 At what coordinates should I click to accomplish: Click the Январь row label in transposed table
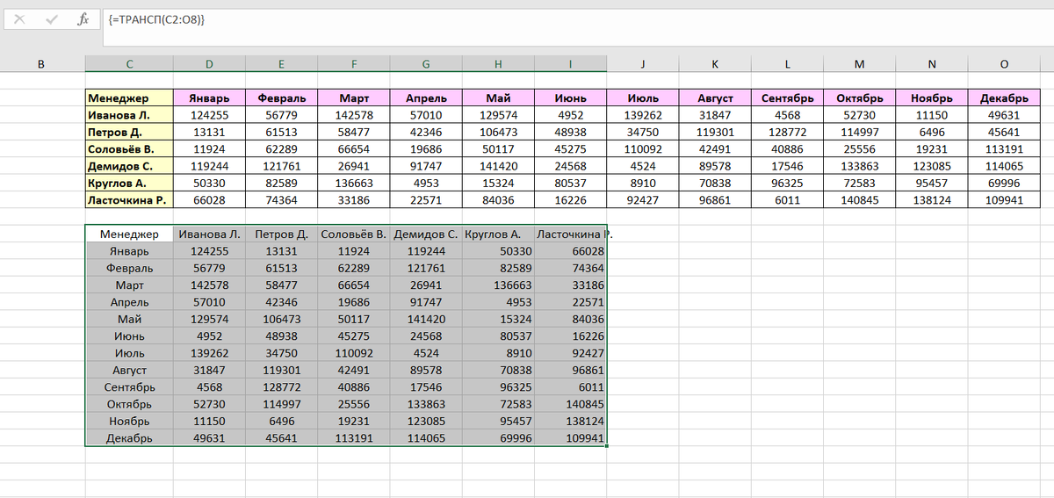tap(129, 251)
